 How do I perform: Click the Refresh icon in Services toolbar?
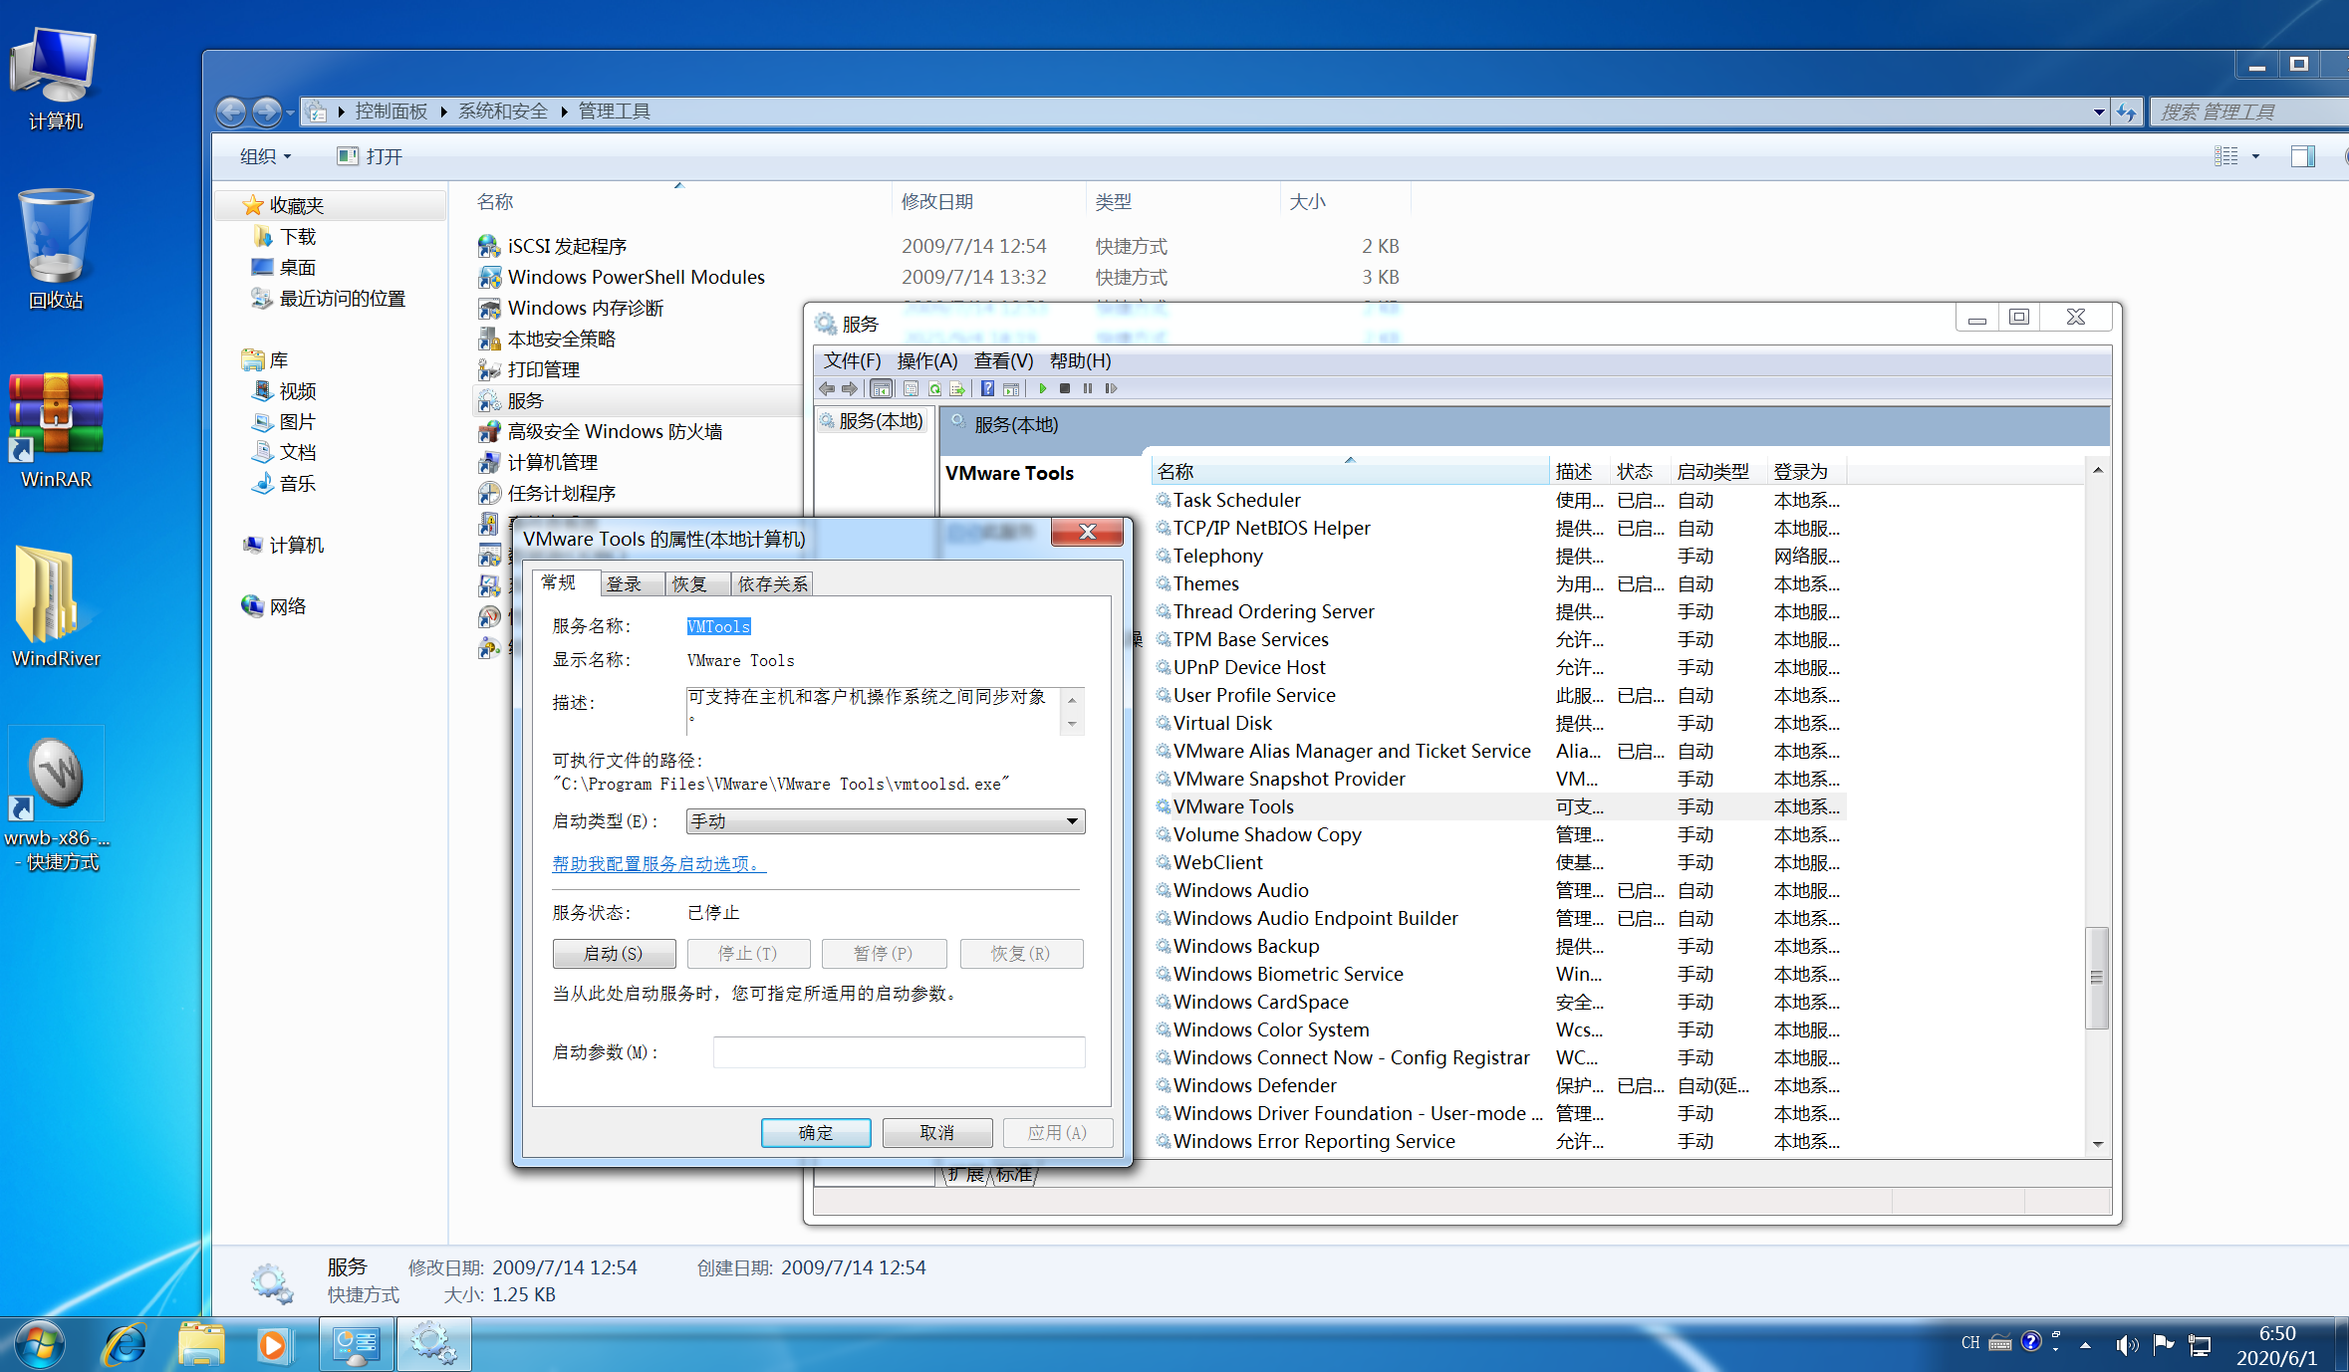(x=934, y=388)
